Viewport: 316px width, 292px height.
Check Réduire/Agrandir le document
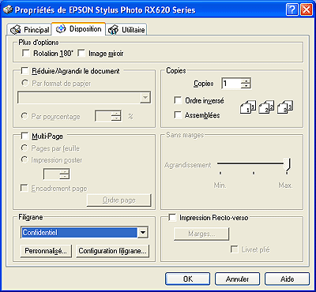coord(24,71)
